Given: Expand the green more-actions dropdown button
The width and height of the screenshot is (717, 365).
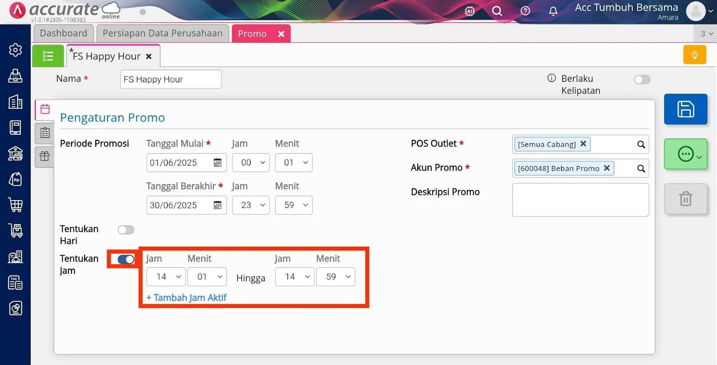Looking at the screenshot, I should pyautogui.click(x=685, y=154).
